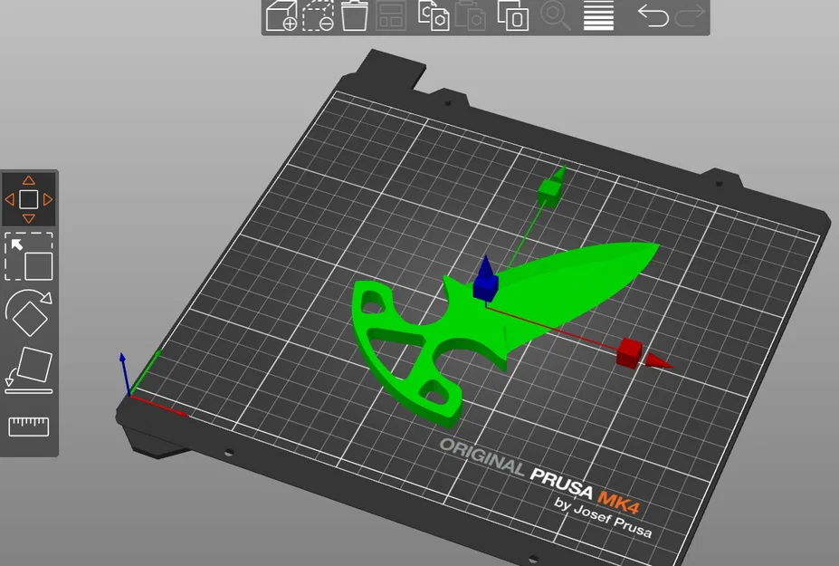Click the Redo arrow
The image size is (839, 566).
[690, 15]
